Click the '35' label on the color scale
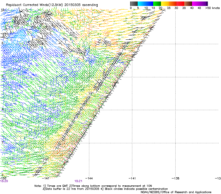221x194 pixels. pos(184,8)
